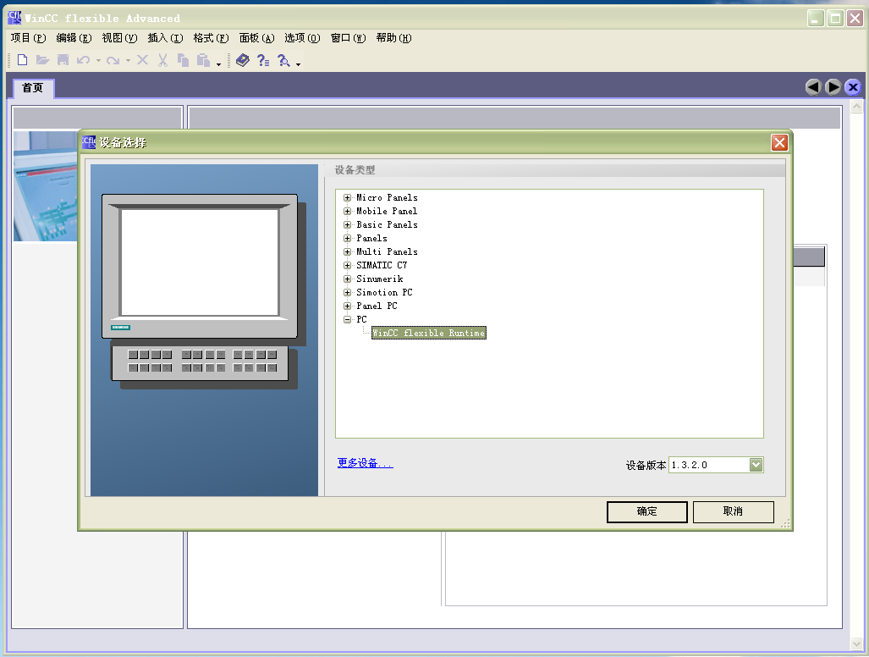Click the New project icon in toolbar
Image resolution: width=869 pixels, height=657 pixels.
coord(23,60)
